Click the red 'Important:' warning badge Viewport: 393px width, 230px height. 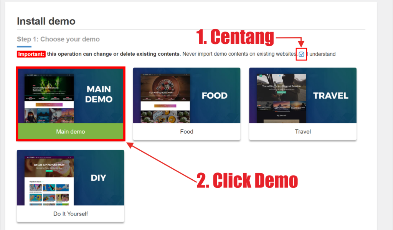pyautogui.click(x=31, y=54)
